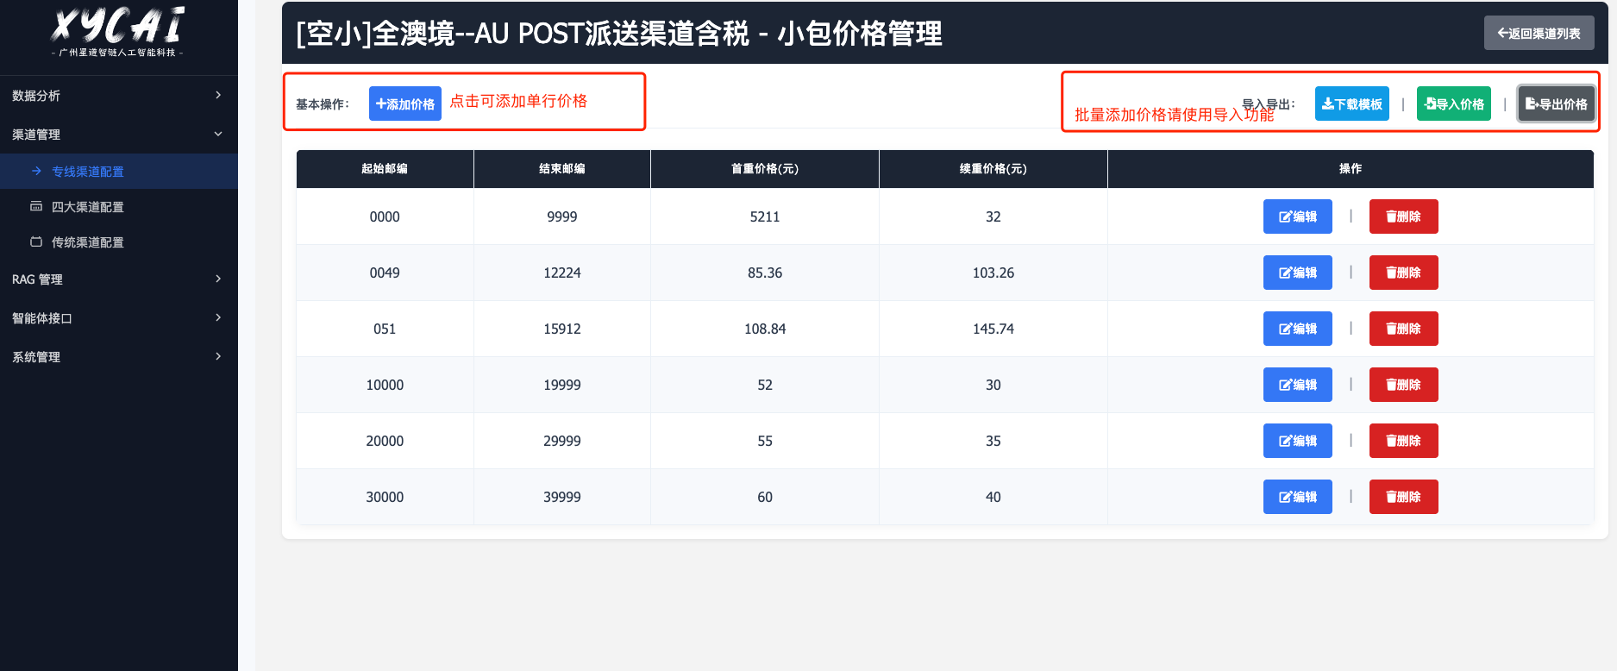The image size is (1617, 671).
Task: Click the 首重价格(元) column header
Action: 765,169
